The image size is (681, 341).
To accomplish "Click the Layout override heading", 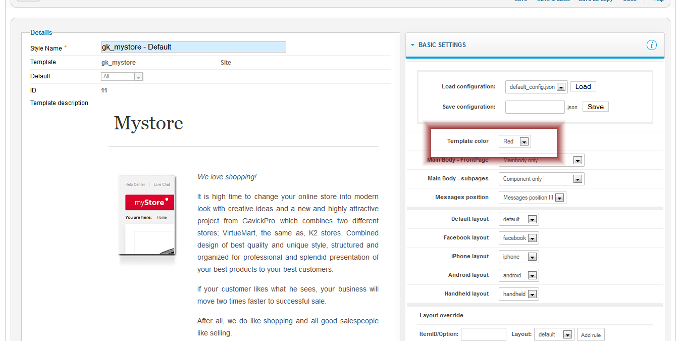I will [441, 315].
